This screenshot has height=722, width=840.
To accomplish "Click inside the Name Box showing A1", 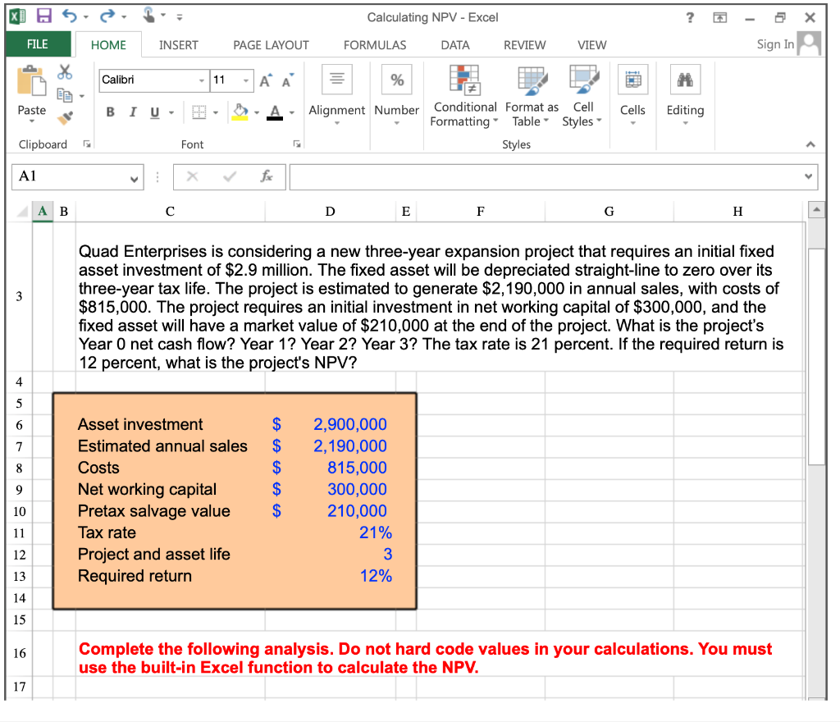I will click(70, 176).
